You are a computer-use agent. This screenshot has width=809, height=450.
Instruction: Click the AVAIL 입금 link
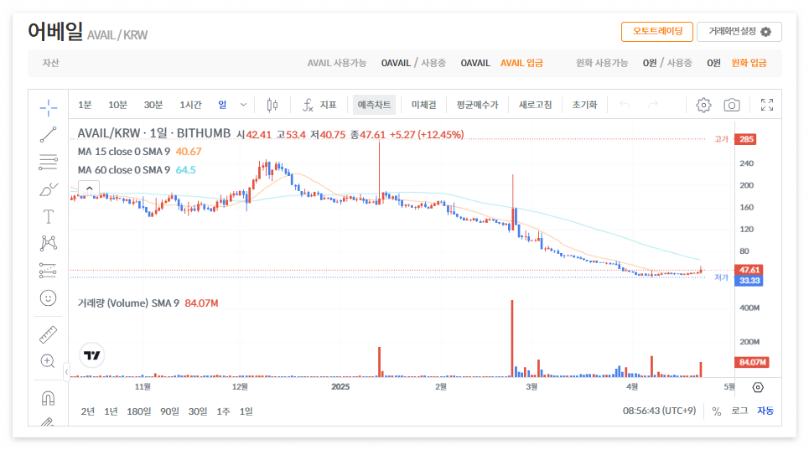tap(521, 63)
